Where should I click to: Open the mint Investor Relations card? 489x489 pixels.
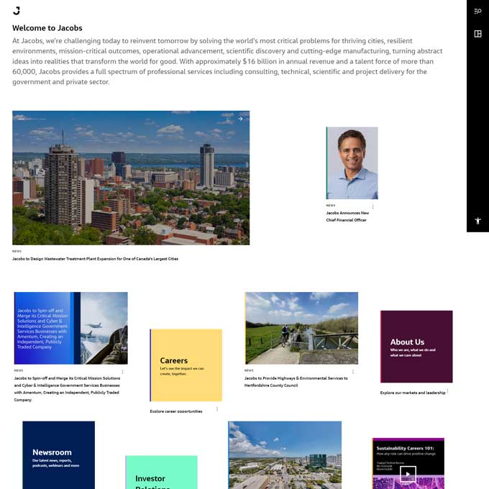(161, 472)
